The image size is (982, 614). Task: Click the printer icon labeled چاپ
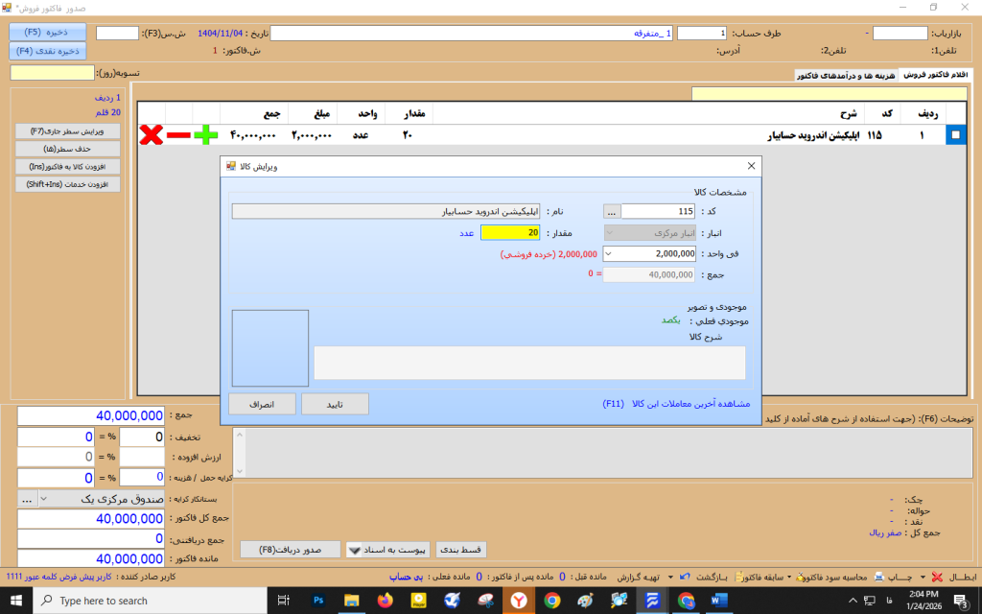(878, 578)
